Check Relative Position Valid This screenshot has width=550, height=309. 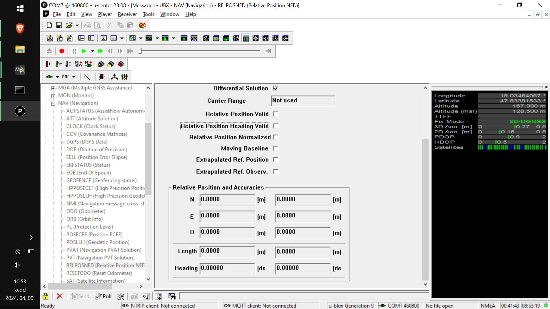click(276, 114)
